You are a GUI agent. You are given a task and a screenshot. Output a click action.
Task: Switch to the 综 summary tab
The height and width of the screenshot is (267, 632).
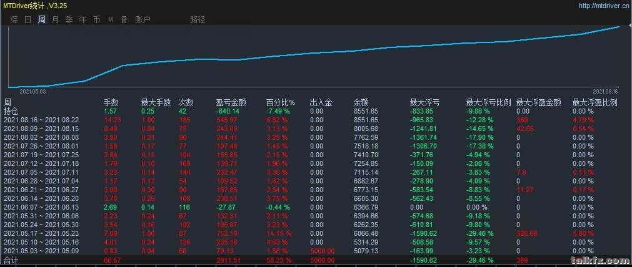tap(14, 20)
